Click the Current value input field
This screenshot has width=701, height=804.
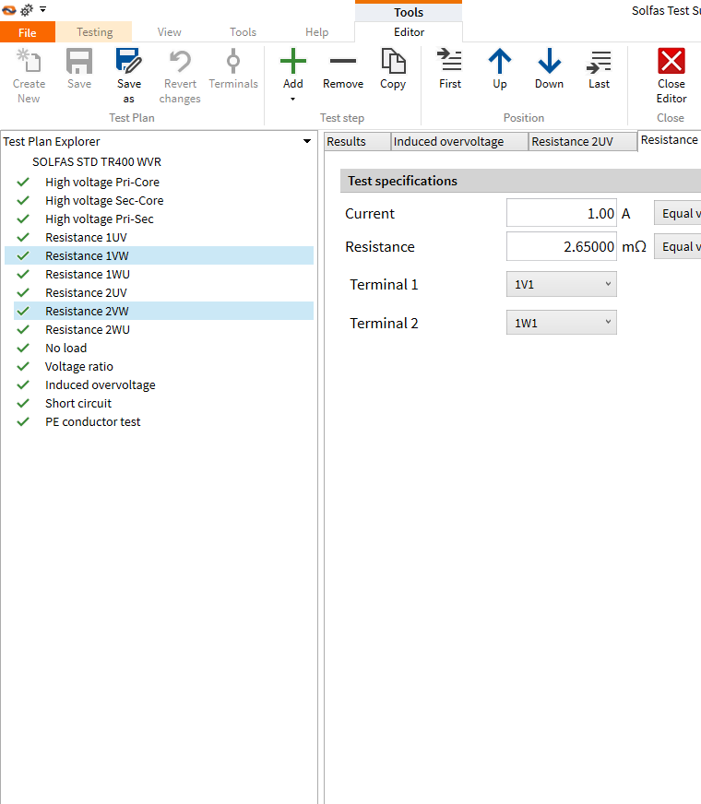[562, 213]
